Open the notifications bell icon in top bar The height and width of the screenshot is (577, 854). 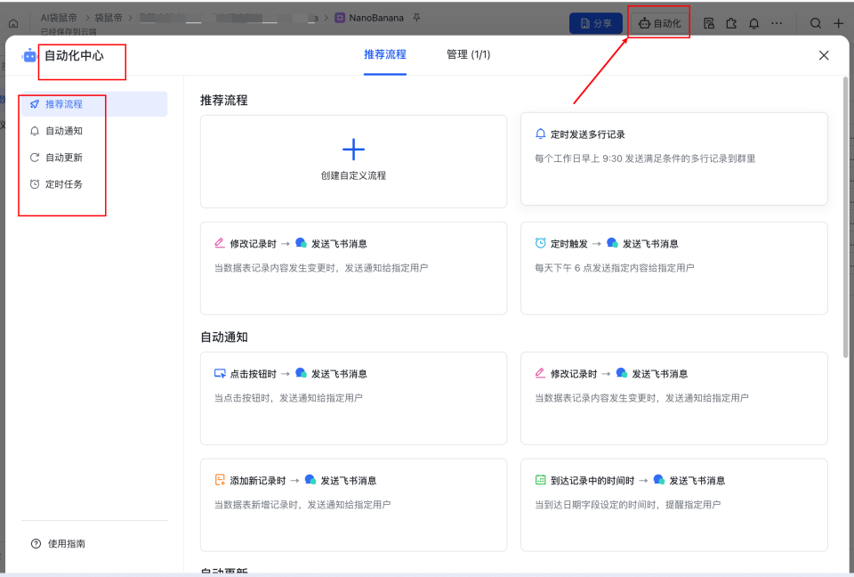[753, 22]
